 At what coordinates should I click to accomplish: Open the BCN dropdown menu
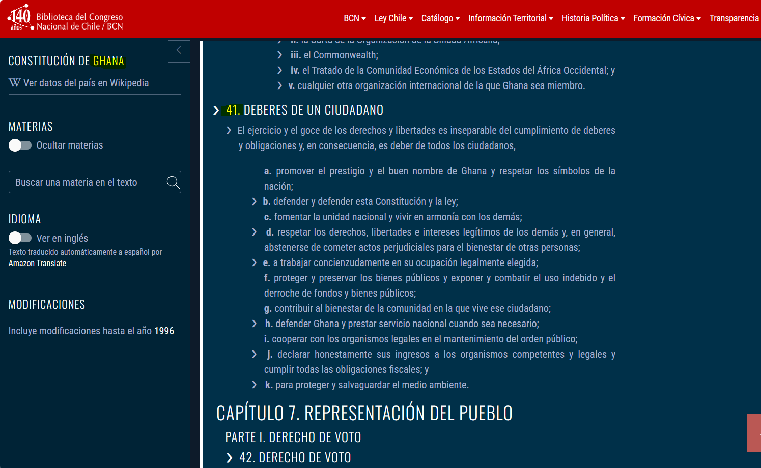point(355,18)
